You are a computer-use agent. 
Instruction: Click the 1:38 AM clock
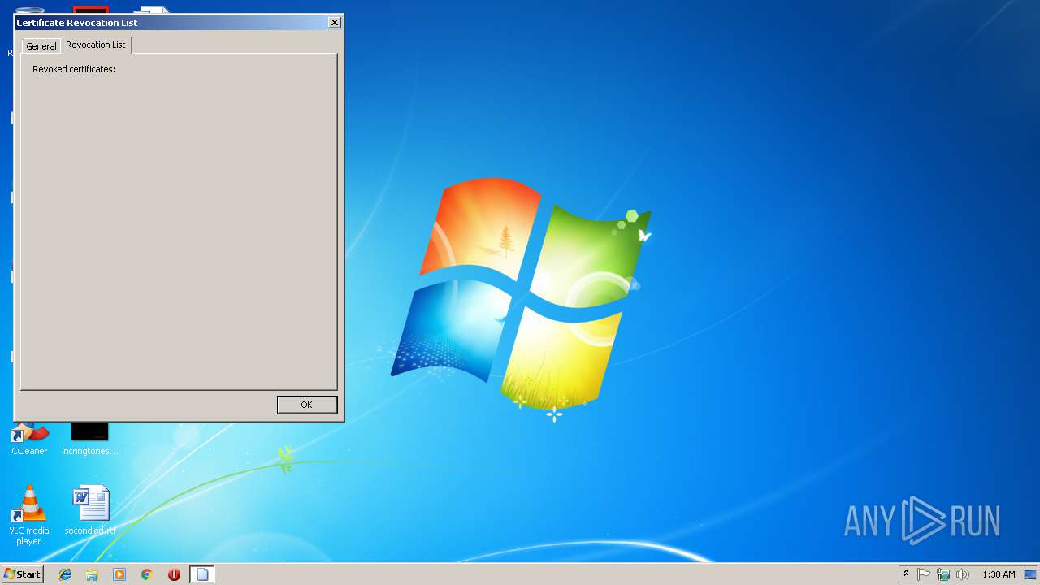999,574
